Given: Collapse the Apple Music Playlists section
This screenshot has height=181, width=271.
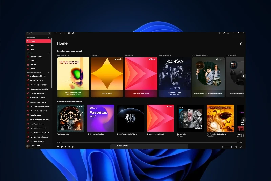Looking at the screenshot, I should [49, 72].
